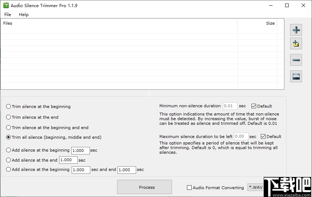Click the Add folder icon
This screenshot has height=197, width=312.
coord(296,44)
